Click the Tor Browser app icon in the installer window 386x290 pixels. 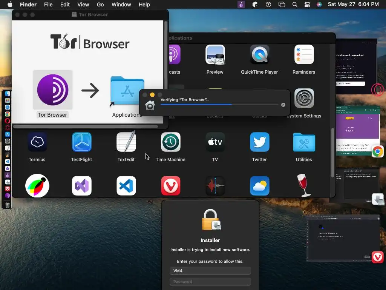pos(53,90)
